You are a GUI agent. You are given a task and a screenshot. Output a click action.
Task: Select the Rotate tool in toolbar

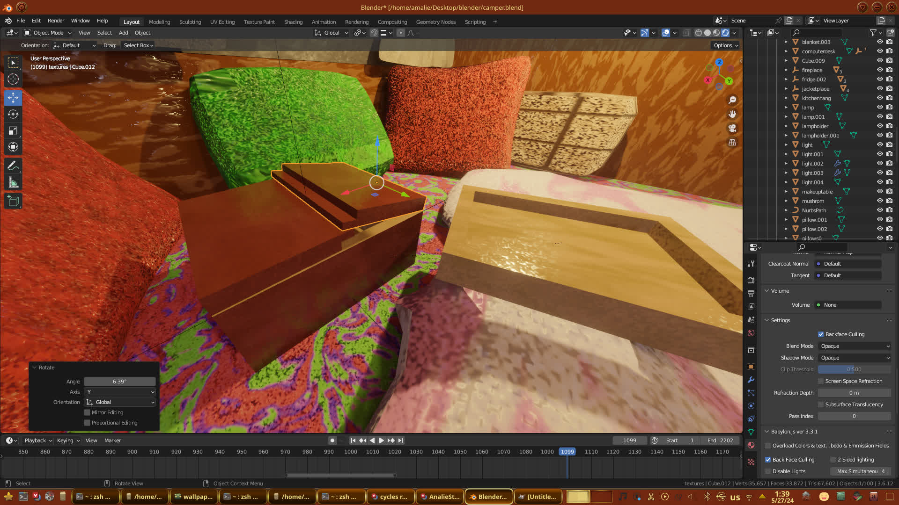(x=13, y=115)
